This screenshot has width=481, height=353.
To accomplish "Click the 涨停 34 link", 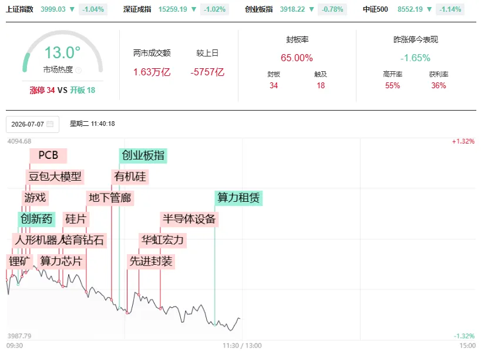I will [x=42, y=91].
